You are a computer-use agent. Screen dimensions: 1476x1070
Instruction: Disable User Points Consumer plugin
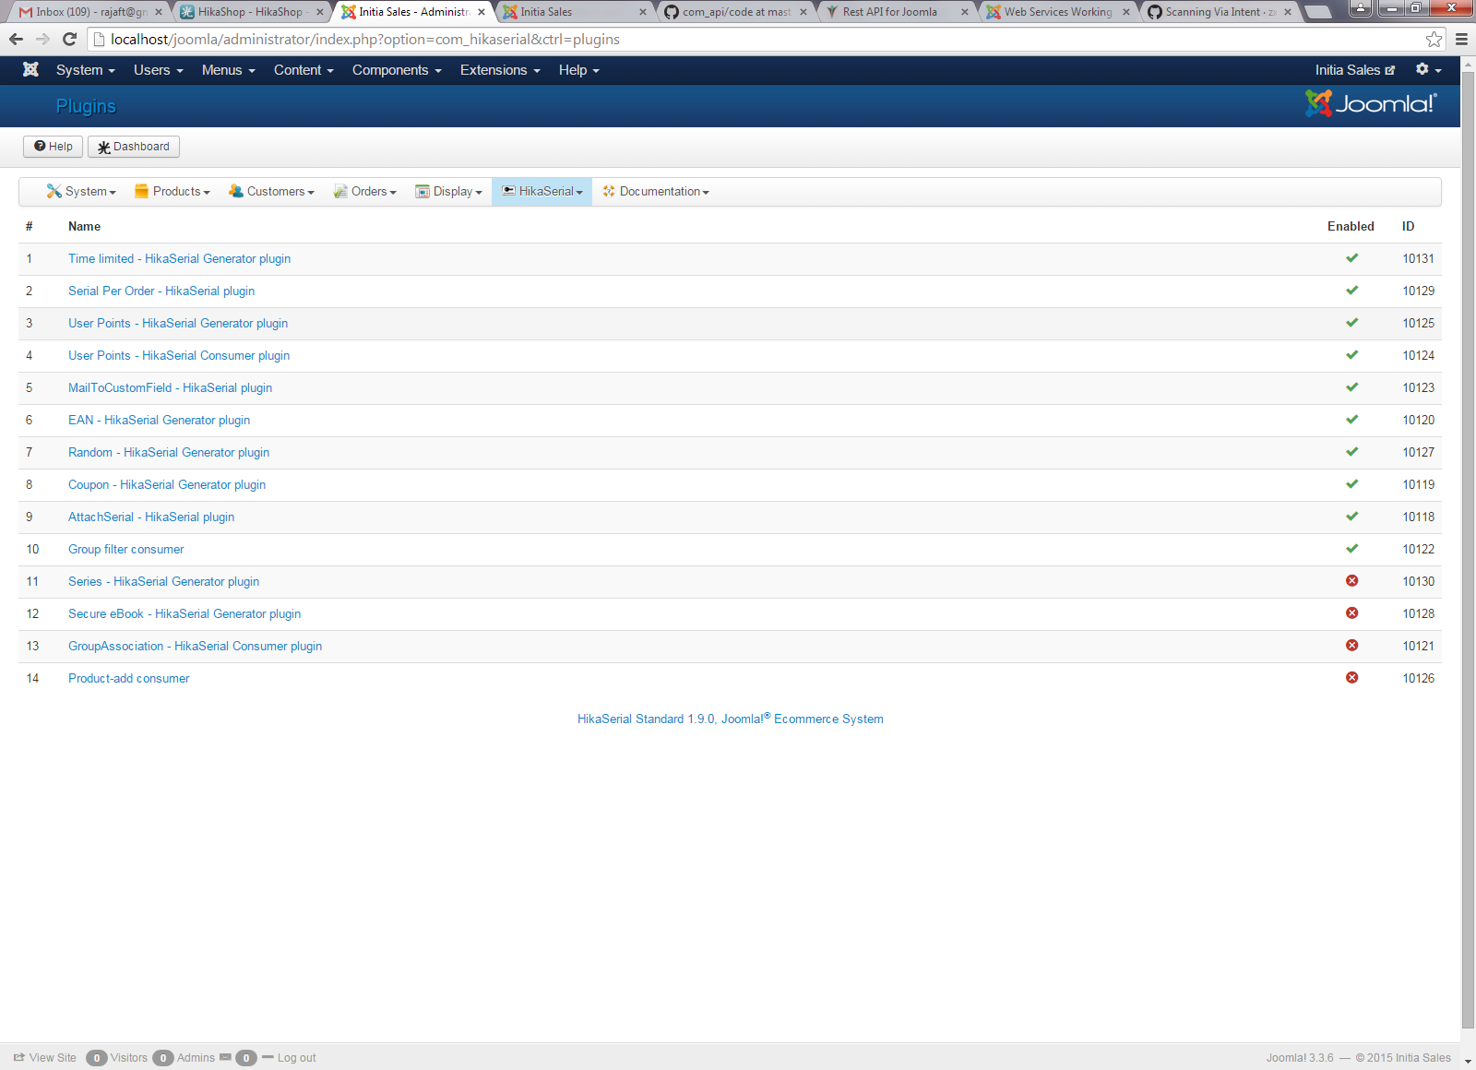(1351, 355)
